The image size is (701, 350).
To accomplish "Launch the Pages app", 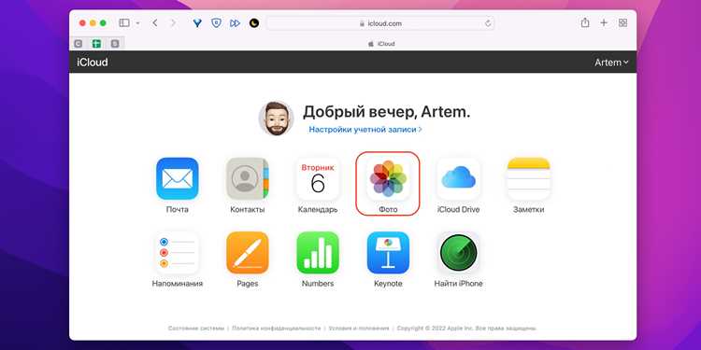I will (x=248, y=253).
